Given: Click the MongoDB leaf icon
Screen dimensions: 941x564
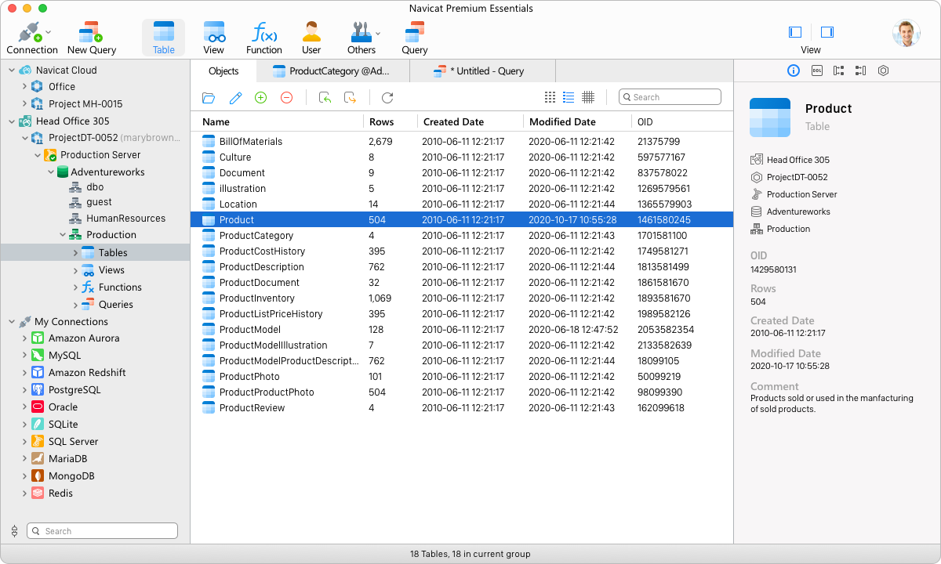Looking at the screenshot, I should [x=37, y=476].
